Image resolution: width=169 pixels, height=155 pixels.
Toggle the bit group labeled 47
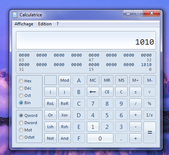[94, 55]
